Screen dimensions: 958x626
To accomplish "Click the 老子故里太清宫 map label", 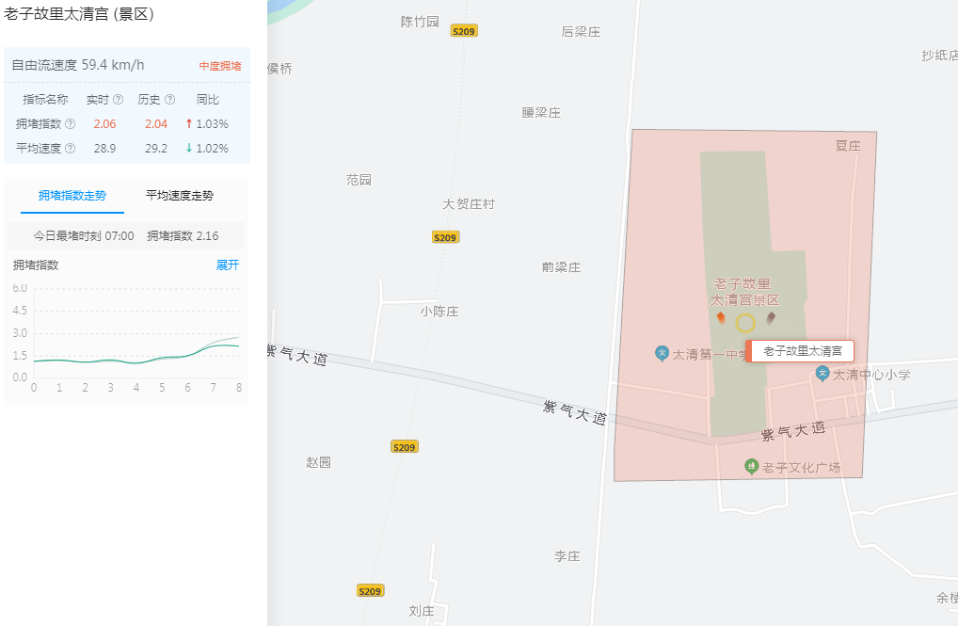I will 803,350.
